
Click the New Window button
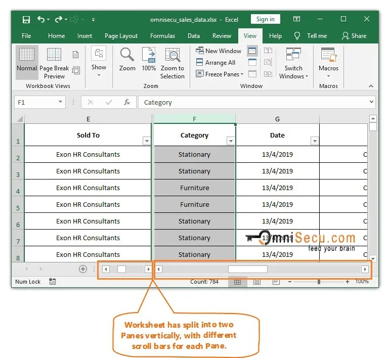[219, 51]
